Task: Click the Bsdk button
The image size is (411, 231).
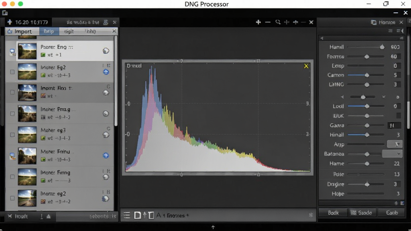Action: pyautogui.click(x=333, y=213)
